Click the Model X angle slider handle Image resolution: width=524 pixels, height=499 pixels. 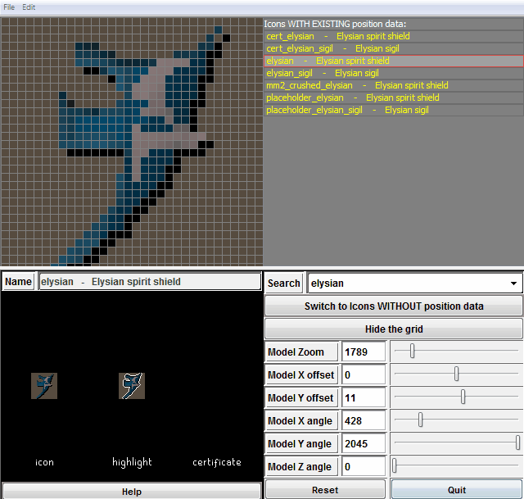(x=420, y=420)
